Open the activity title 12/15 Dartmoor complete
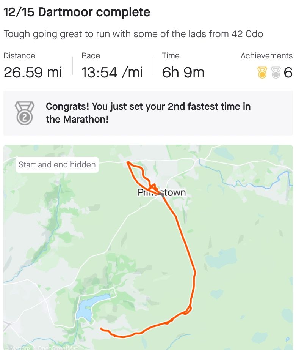The image size is (296, 350). 77,12
